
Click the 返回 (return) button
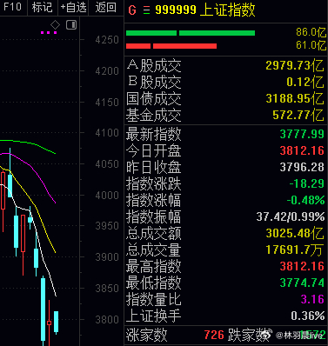pos(106,7)
